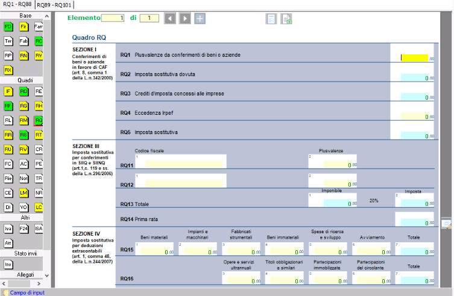The image size is (454, 296).
Task: Click the notepad icon at right edge
Action: [446, 224]
